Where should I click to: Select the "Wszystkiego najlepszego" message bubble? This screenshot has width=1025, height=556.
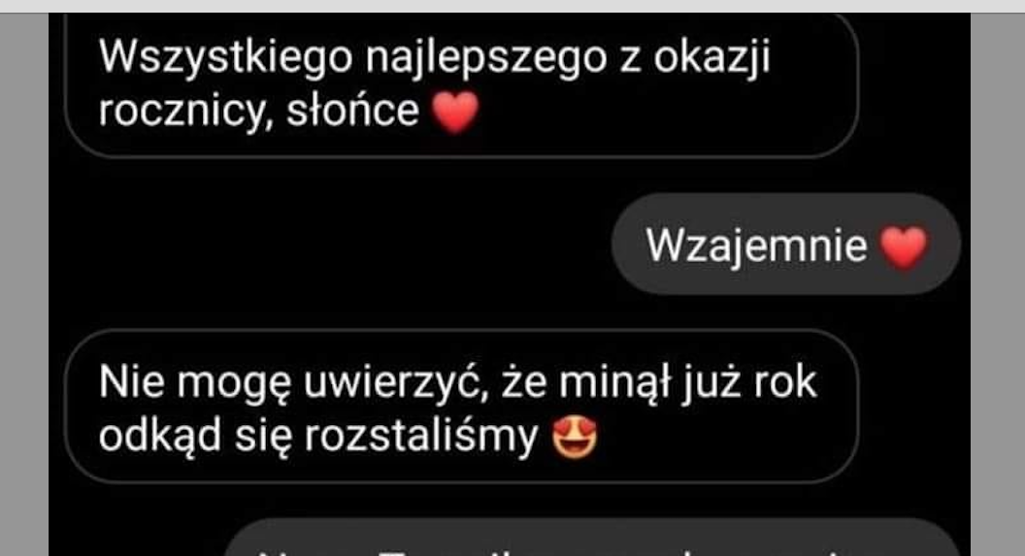tap(461, 85)
